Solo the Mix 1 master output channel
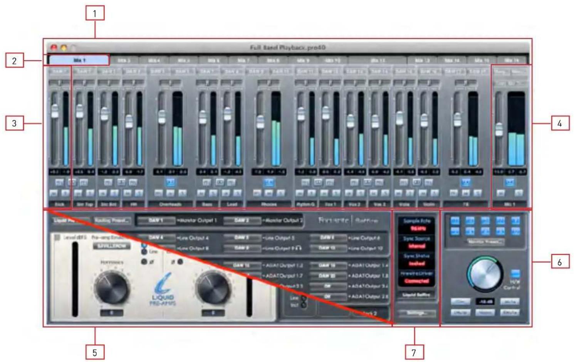Screen dimensions: 574x362 (519, 193)
